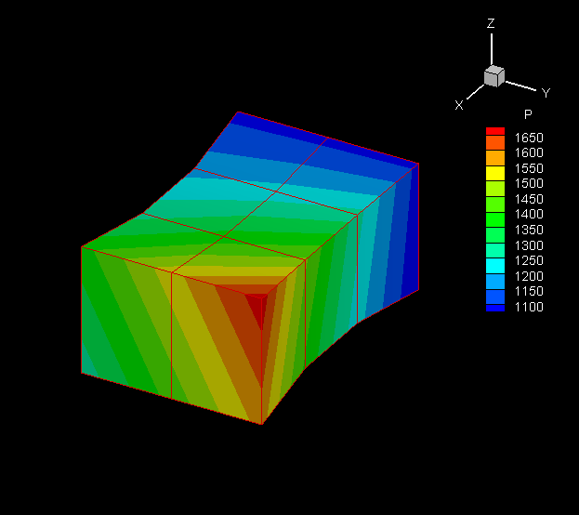The height and width of the screenshot is (515, 579).
Task: Click the gray cube of the axis triad
Action: 494,76
